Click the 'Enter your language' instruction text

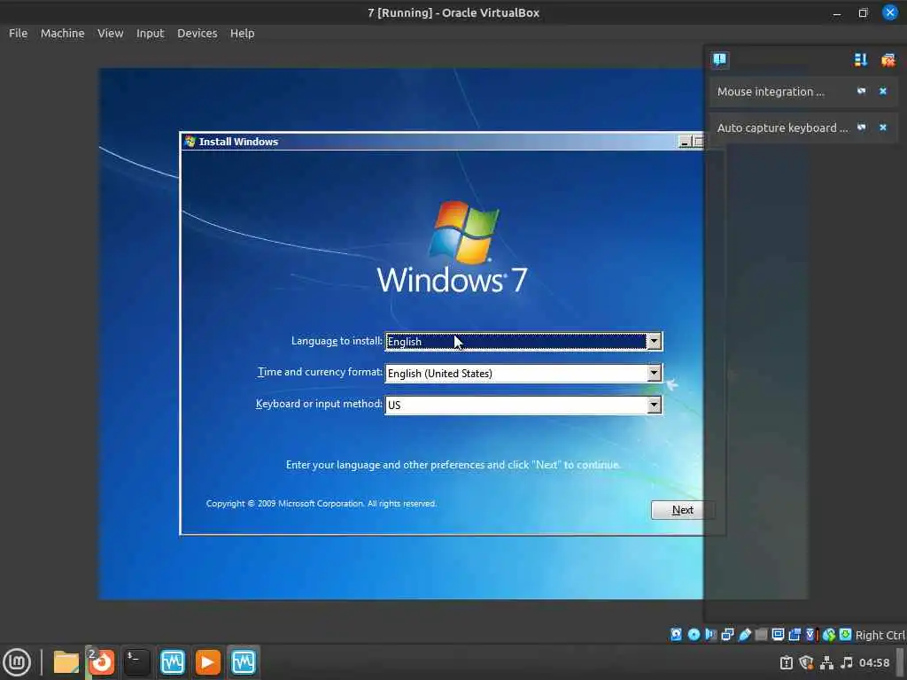(453, 465)
